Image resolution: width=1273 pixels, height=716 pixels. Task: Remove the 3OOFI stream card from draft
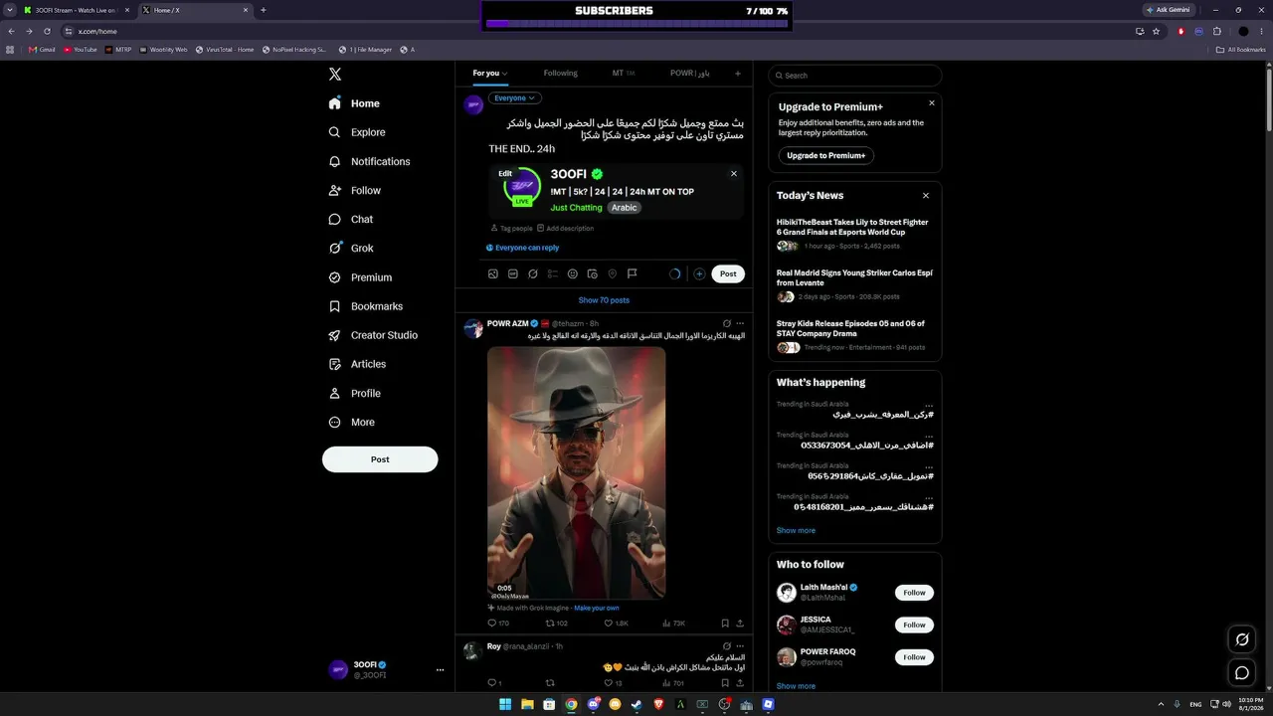(734, 173)
